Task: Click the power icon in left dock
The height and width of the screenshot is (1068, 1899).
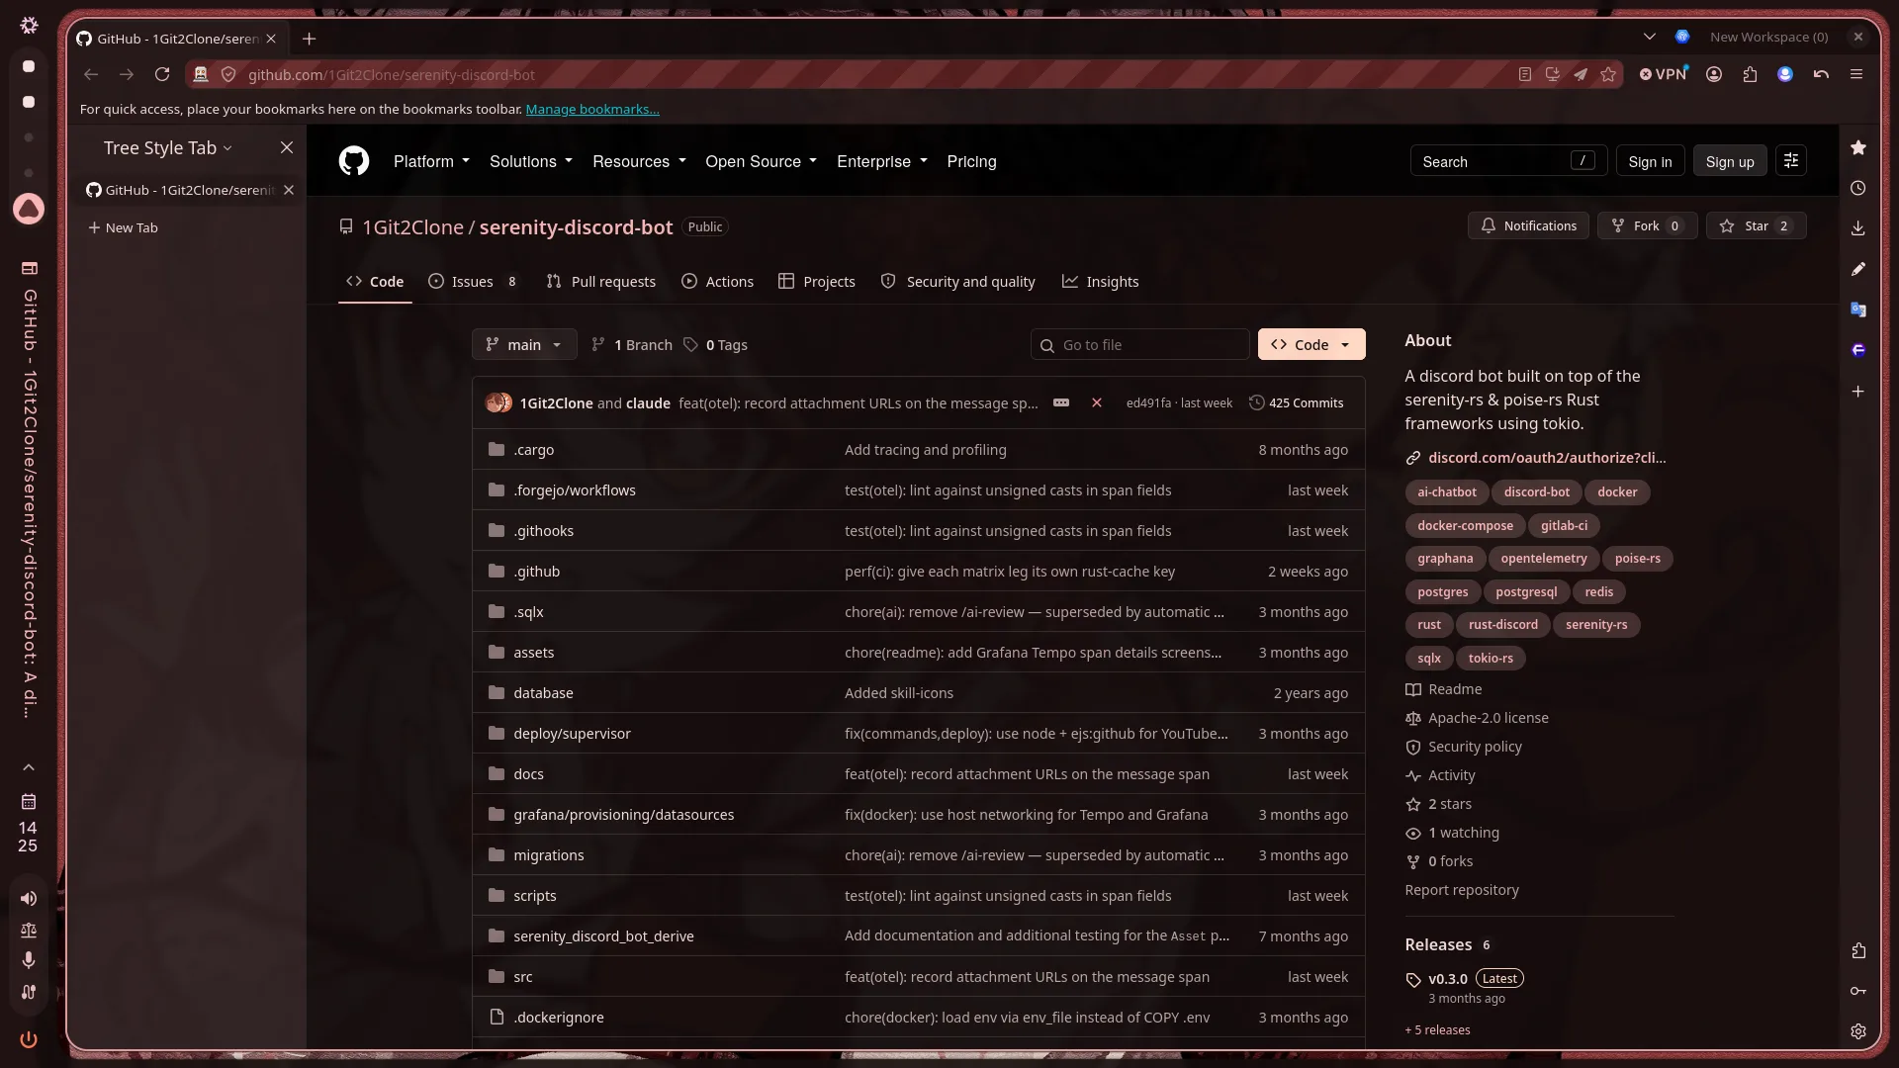Action: click(x=29, y=1039)
